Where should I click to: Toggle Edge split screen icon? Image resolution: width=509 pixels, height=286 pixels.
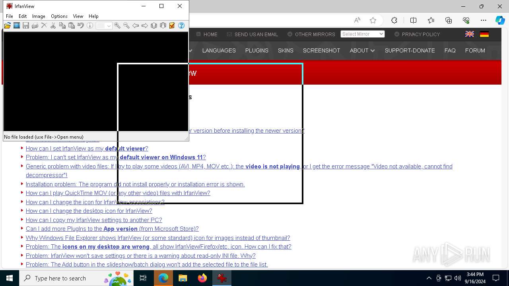413,20
